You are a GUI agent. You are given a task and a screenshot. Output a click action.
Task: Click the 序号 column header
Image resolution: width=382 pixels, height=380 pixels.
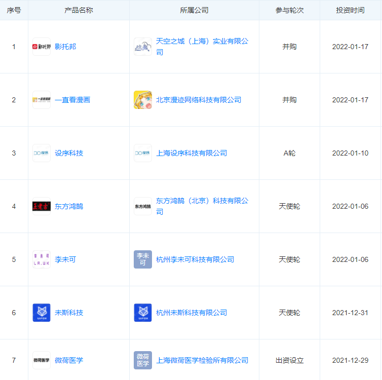point(14,10)
